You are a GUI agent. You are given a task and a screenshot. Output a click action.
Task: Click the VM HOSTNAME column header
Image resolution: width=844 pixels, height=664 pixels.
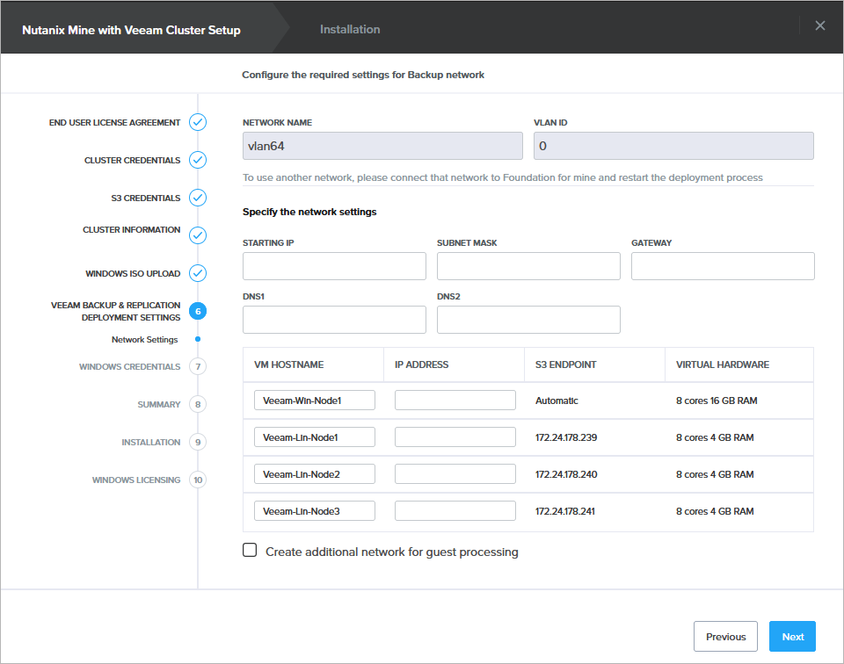point(289,364)
